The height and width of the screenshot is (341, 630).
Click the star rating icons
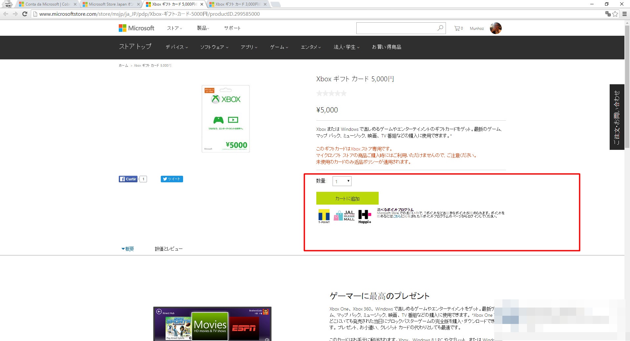[x=331, y=93]
